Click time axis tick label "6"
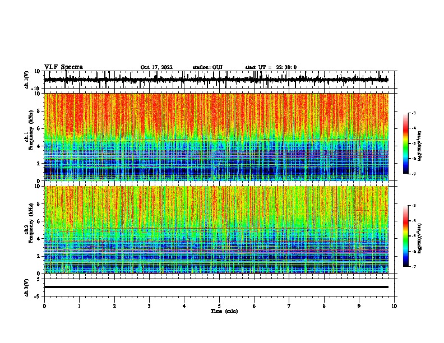Screen dimensions: 444x343 (255, 306)
